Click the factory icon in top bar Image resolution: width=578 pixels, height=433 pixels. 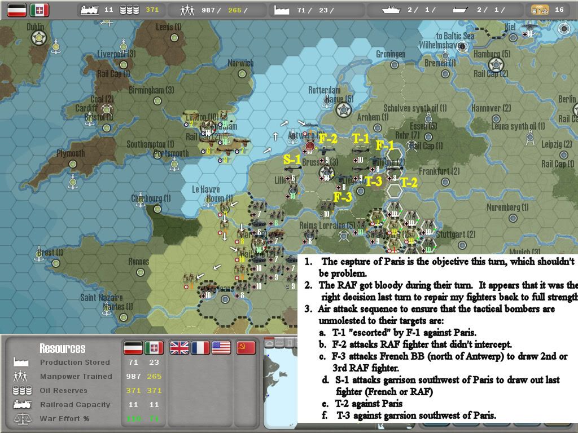point(282,10)
